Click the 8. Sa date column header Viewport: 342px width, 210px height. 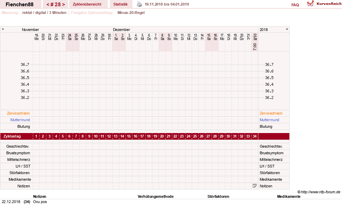point(162,37)
